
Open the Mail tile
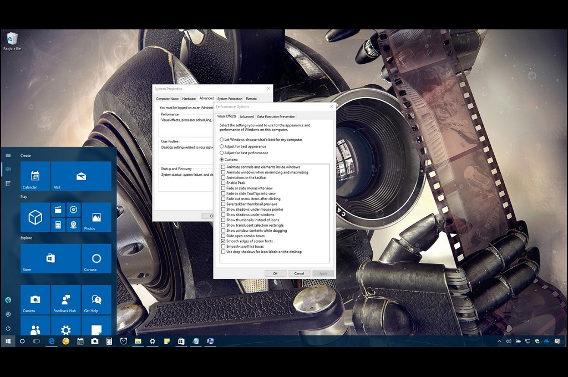[x=81, y=176]
